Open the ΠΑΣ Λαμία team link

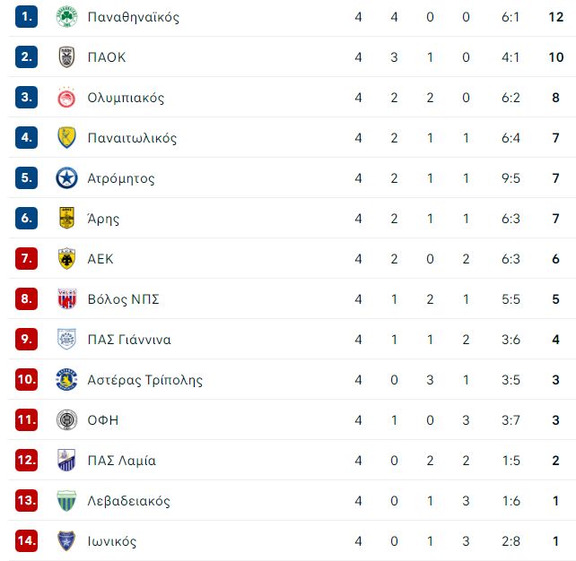pyautogui.click(x=122, y=461)
